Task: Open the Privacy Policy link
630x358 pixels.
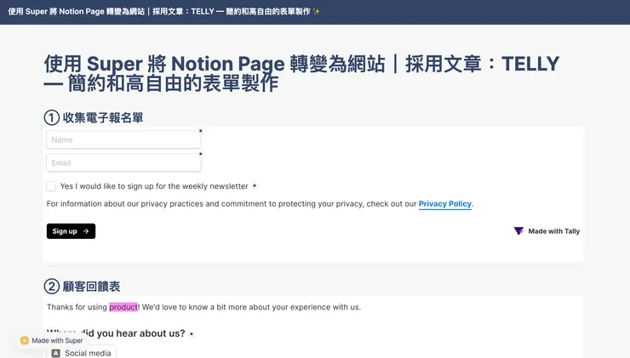Action: click(444, 204)
